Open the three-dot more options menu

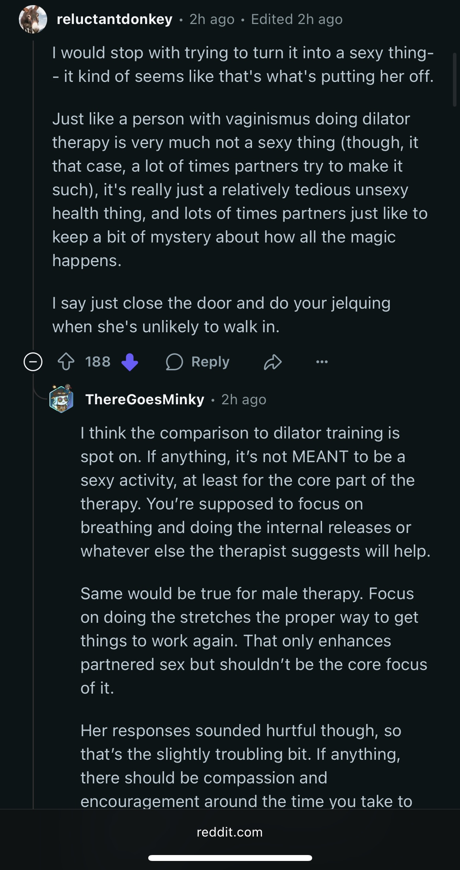[322, 362]
